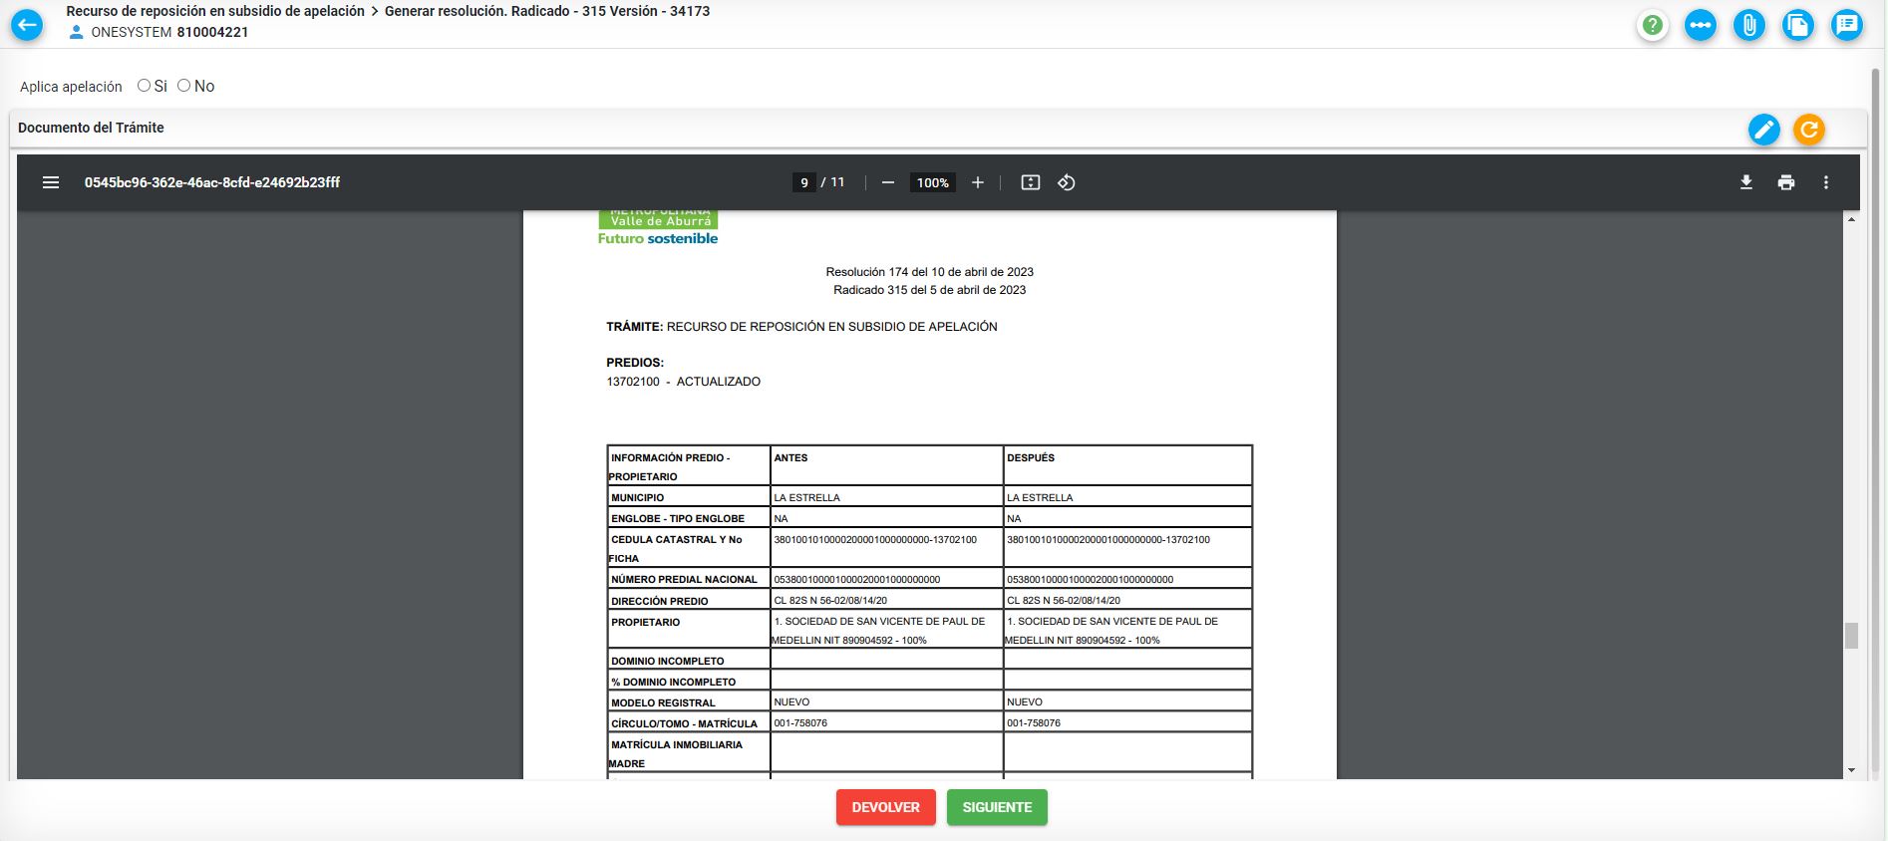Toggle the PDF sidebar hamburger menu

51,182
